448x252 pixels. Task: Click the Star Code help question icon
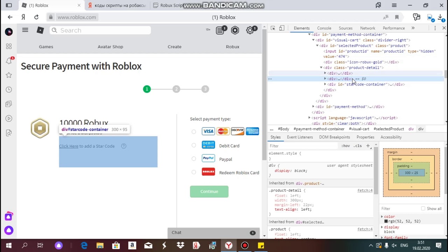point(124,146)
